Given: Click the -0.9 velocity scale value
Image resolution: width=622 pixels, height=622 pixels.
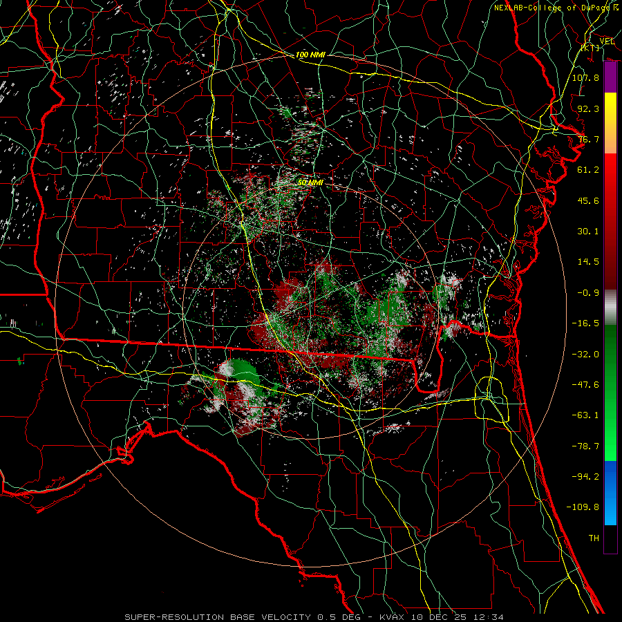Looking at the screenshot, I should [x=588, y=293].
